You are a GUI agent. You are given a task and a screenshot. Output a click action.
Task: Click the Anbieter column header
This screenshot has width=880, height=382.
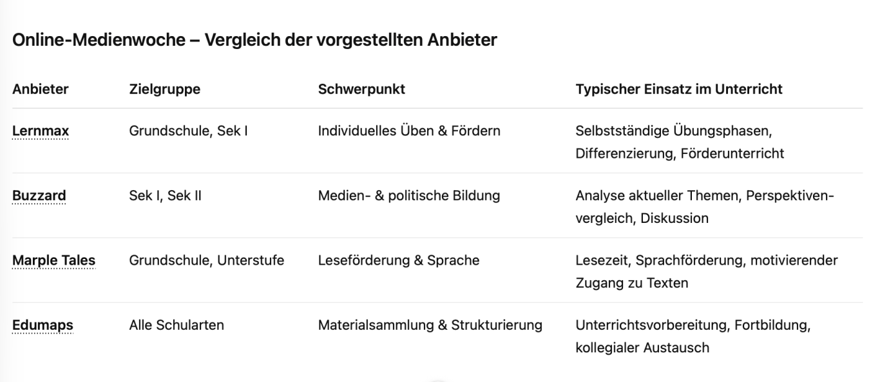[x=41, y=90]
